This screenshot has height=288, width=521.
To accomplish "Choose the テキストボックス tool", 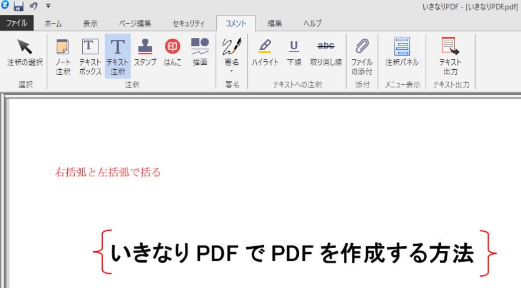I will click(90, 56).
